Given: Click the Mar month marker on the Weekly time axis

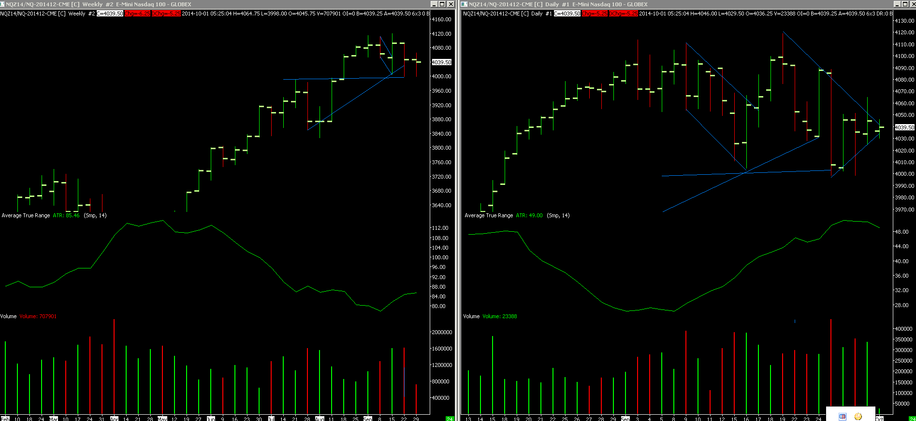Looking at the screenshot, I should [54, 419].
